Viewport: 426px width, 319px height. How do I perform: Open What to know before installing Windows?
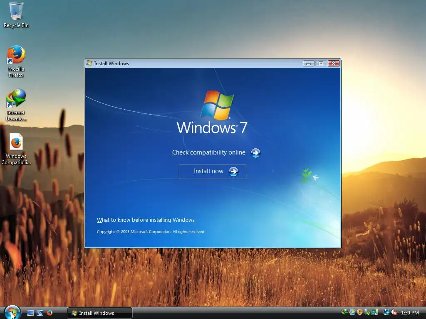[x=146, y=220]
